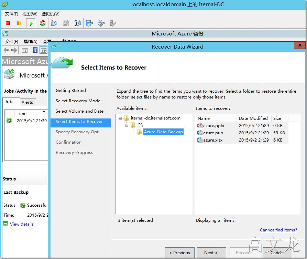
Task: Select C:\ in available items tree
Action: 140,125
